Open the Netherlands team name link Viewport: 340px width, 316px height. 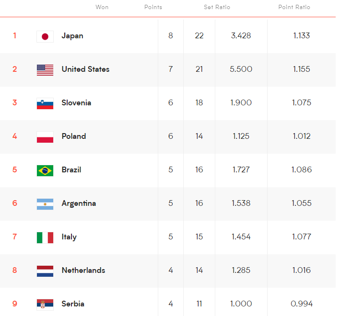83,271
